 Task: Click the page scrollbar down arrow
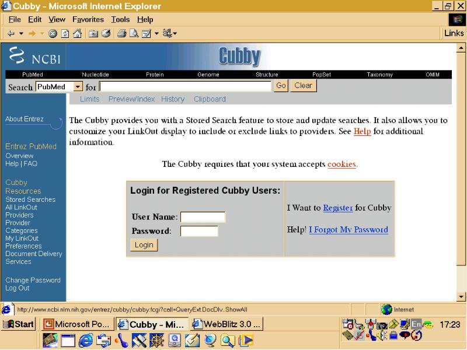click(x=461, y=296)
